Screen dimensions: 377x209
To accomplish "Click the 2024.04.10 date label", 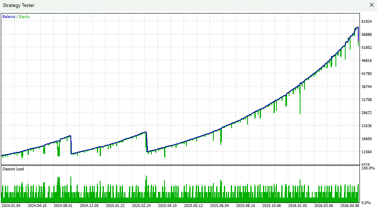I will tap(37, 206).
